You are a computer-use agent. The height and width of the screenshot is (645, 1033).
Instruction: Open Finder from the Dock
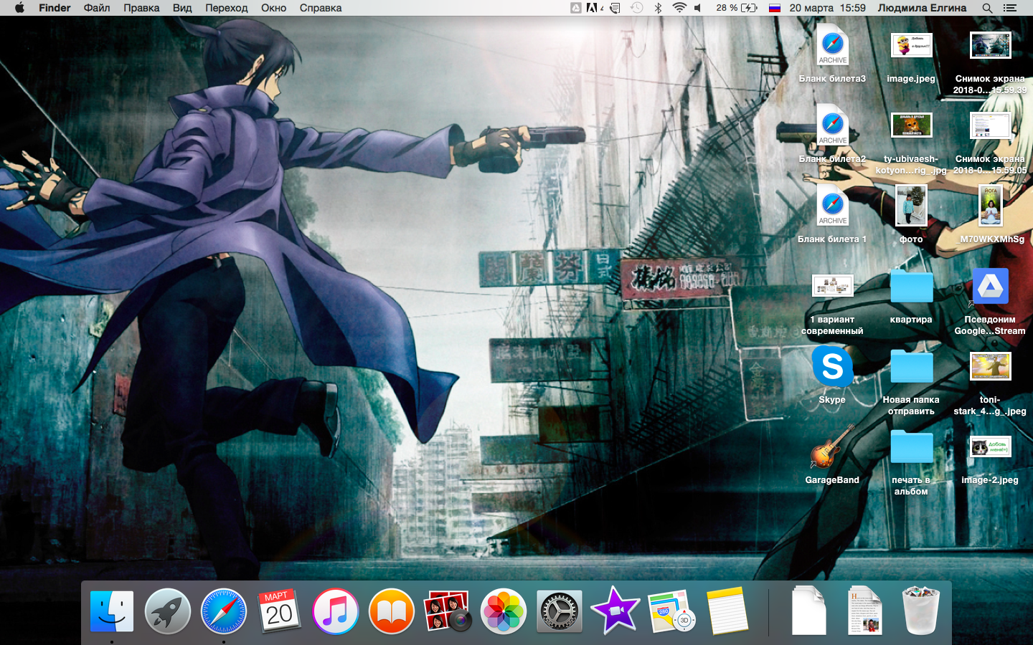(112, 611)
